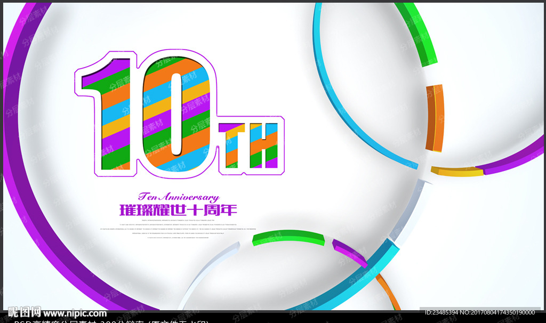Open the www.nipic.com link
The image size is (546, 323).
[75, 313]
